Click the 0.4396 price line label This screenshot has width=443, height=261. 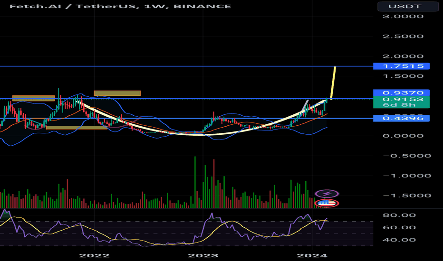401,118
